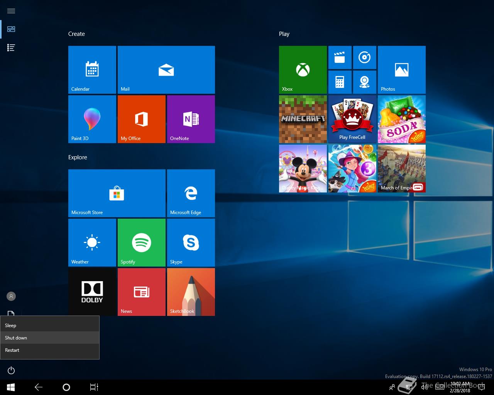Open the Photos tile
494x395 pixels.
[x=402, y=70]
